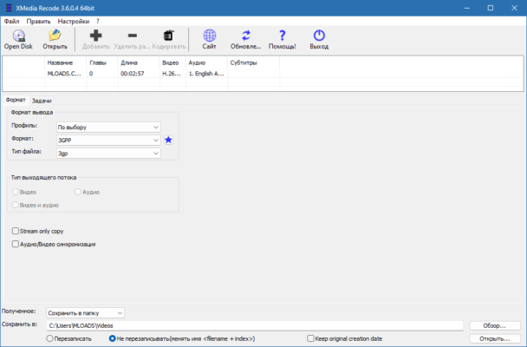Select the Аудио stream radio button
Screen dimensions: 527x347
click(x=78, y=192)
